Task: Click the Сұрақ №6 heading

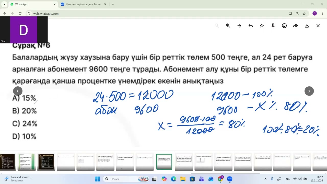Action: point(31,45)
